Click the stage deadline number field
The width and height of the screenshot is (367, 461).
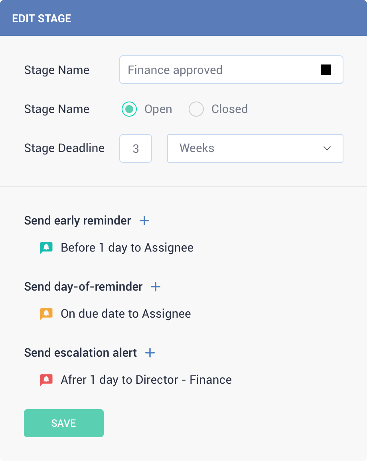[x=136, y=148]
